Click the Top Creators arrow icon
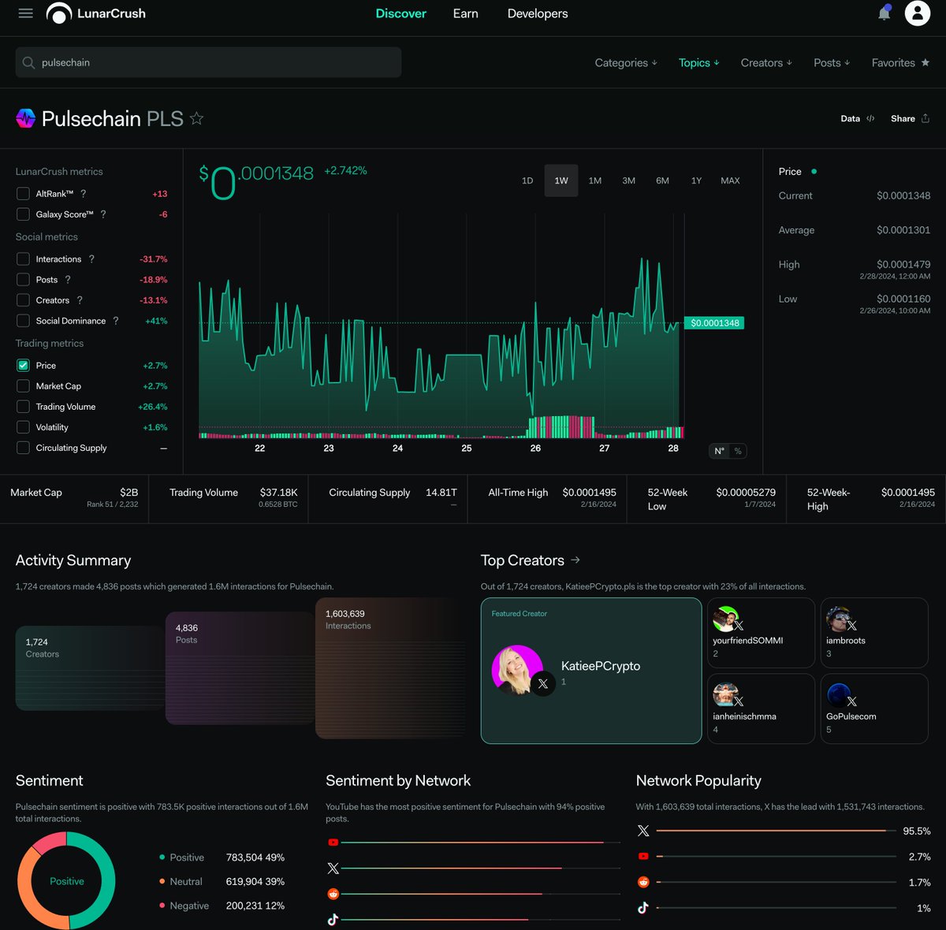This screenshot has width=946, height=930. (575, 560)
